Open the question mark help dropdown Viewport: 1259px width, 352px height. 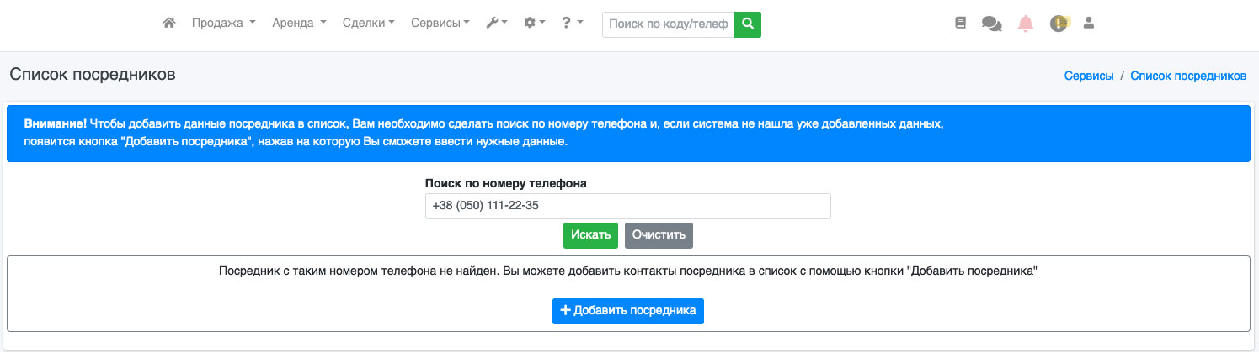pos(572,24)
